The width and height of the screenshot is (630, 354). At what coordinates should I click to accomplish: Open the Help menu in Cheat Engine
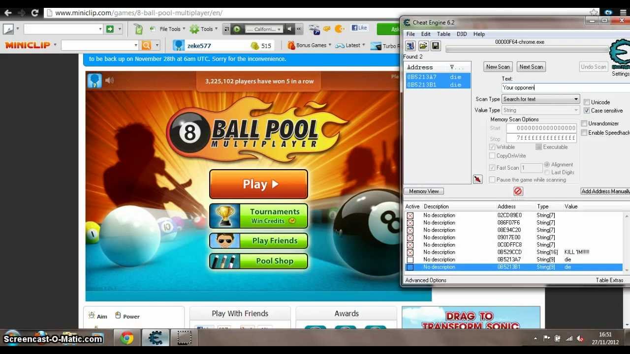479,34
